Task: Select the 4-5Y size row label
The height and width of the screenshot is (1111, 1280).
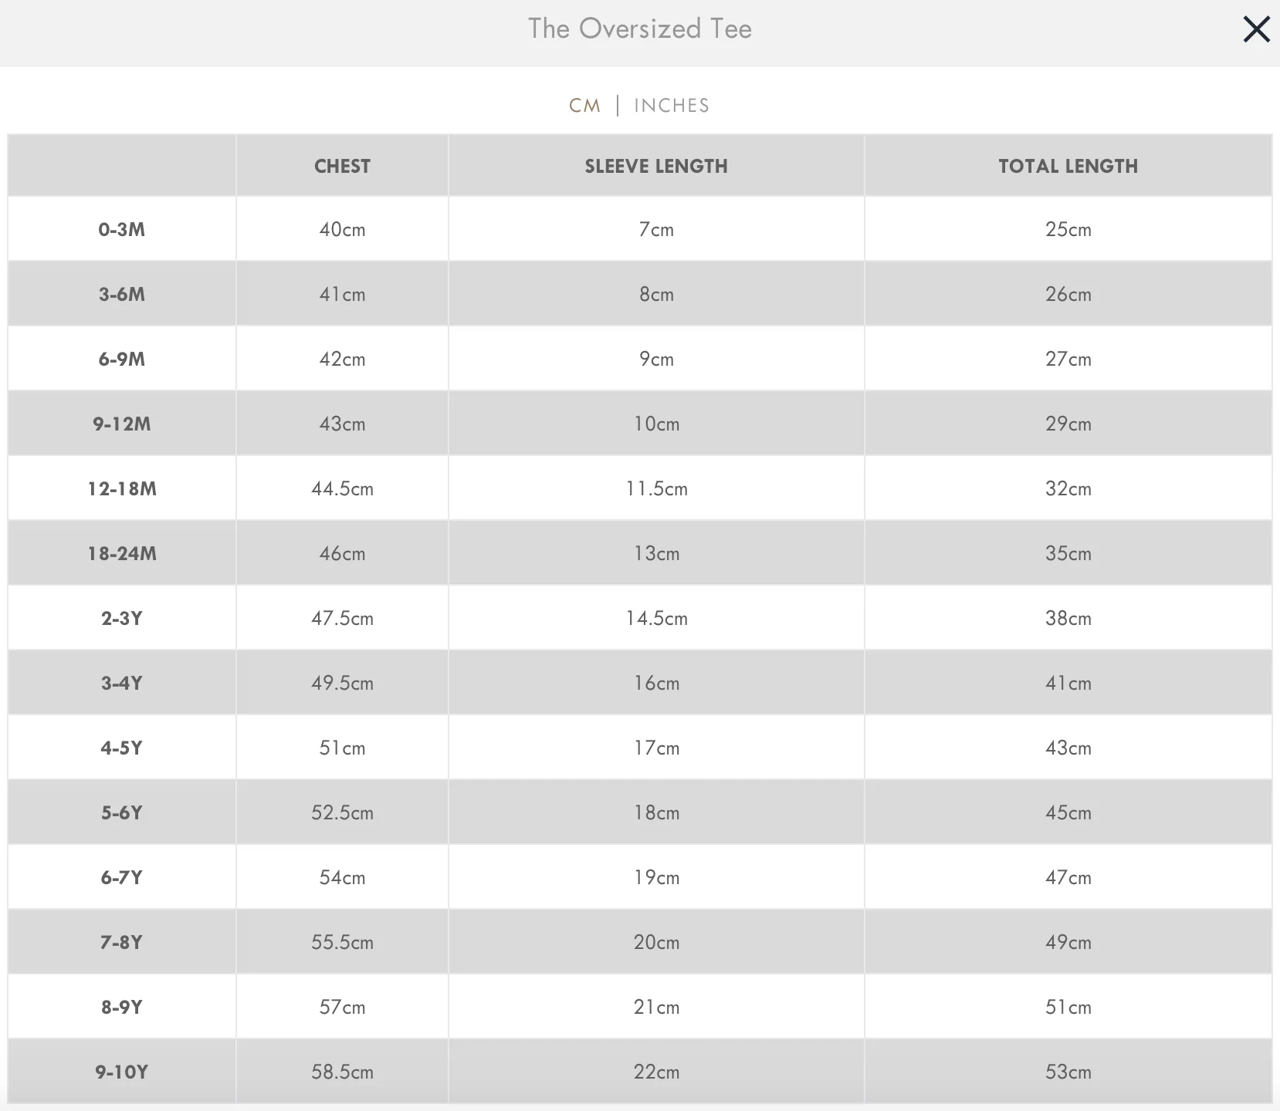Action: click(122, 748)
